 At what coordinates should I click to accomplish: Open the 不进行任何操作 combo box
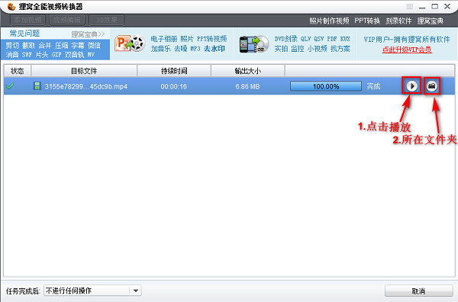92,291
